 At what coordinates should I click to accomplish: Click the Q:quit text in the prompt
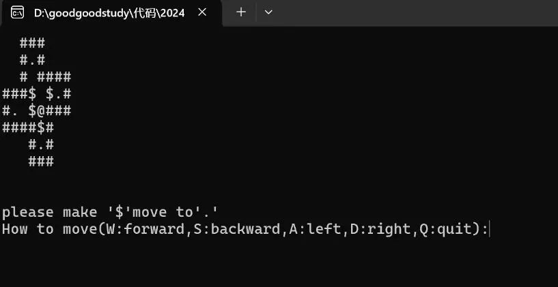(x=446, y=229)
